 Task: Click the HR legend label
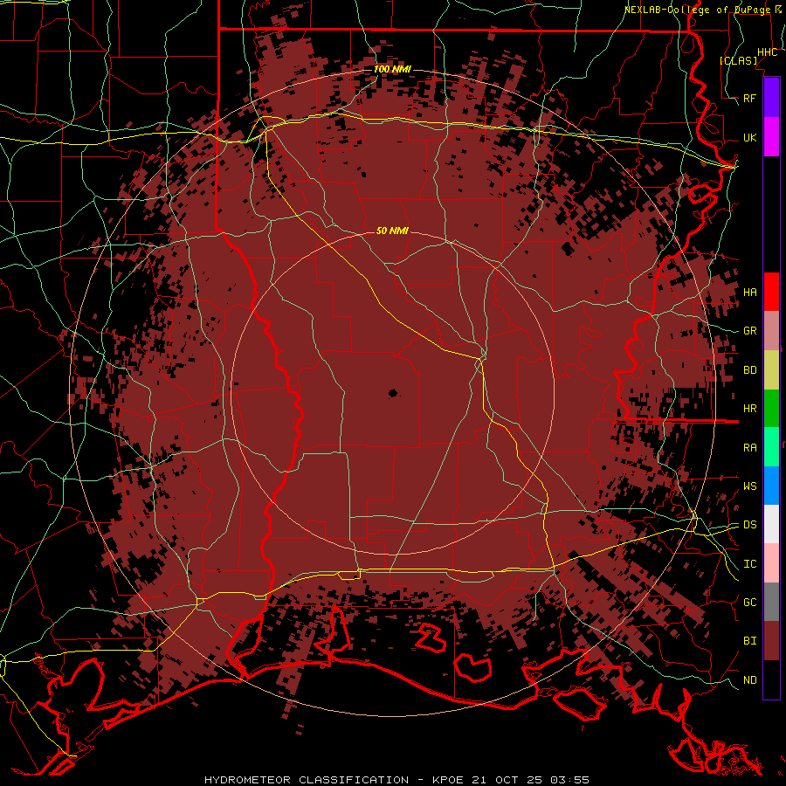coord(750,409)
